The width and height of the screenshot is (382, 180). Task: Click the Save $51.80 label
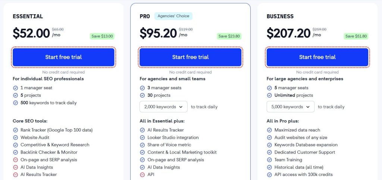(x=356, y=36)
